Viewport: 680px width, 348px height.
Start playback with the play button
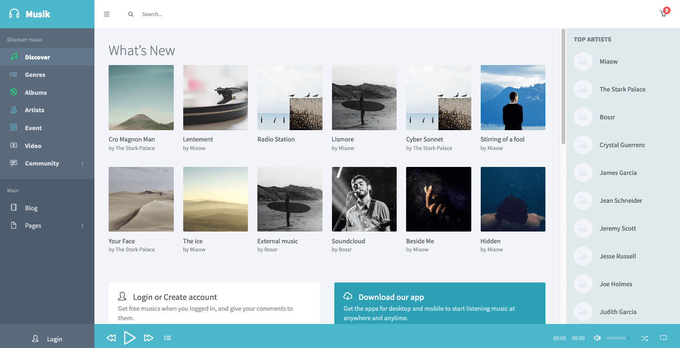(129, 338)
